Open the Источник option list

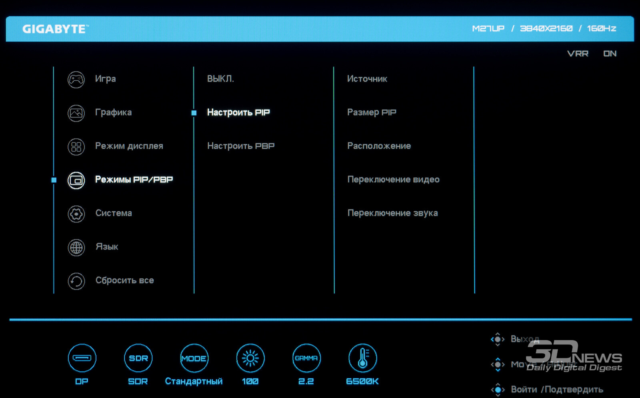[x=367, y=79]
